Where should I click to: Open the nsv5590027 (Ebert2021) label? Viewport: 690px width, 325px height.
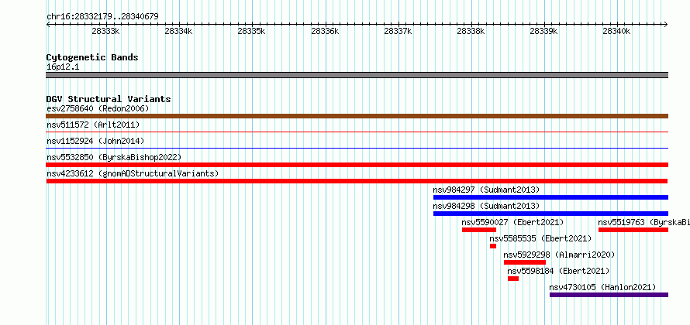point(512,222)
